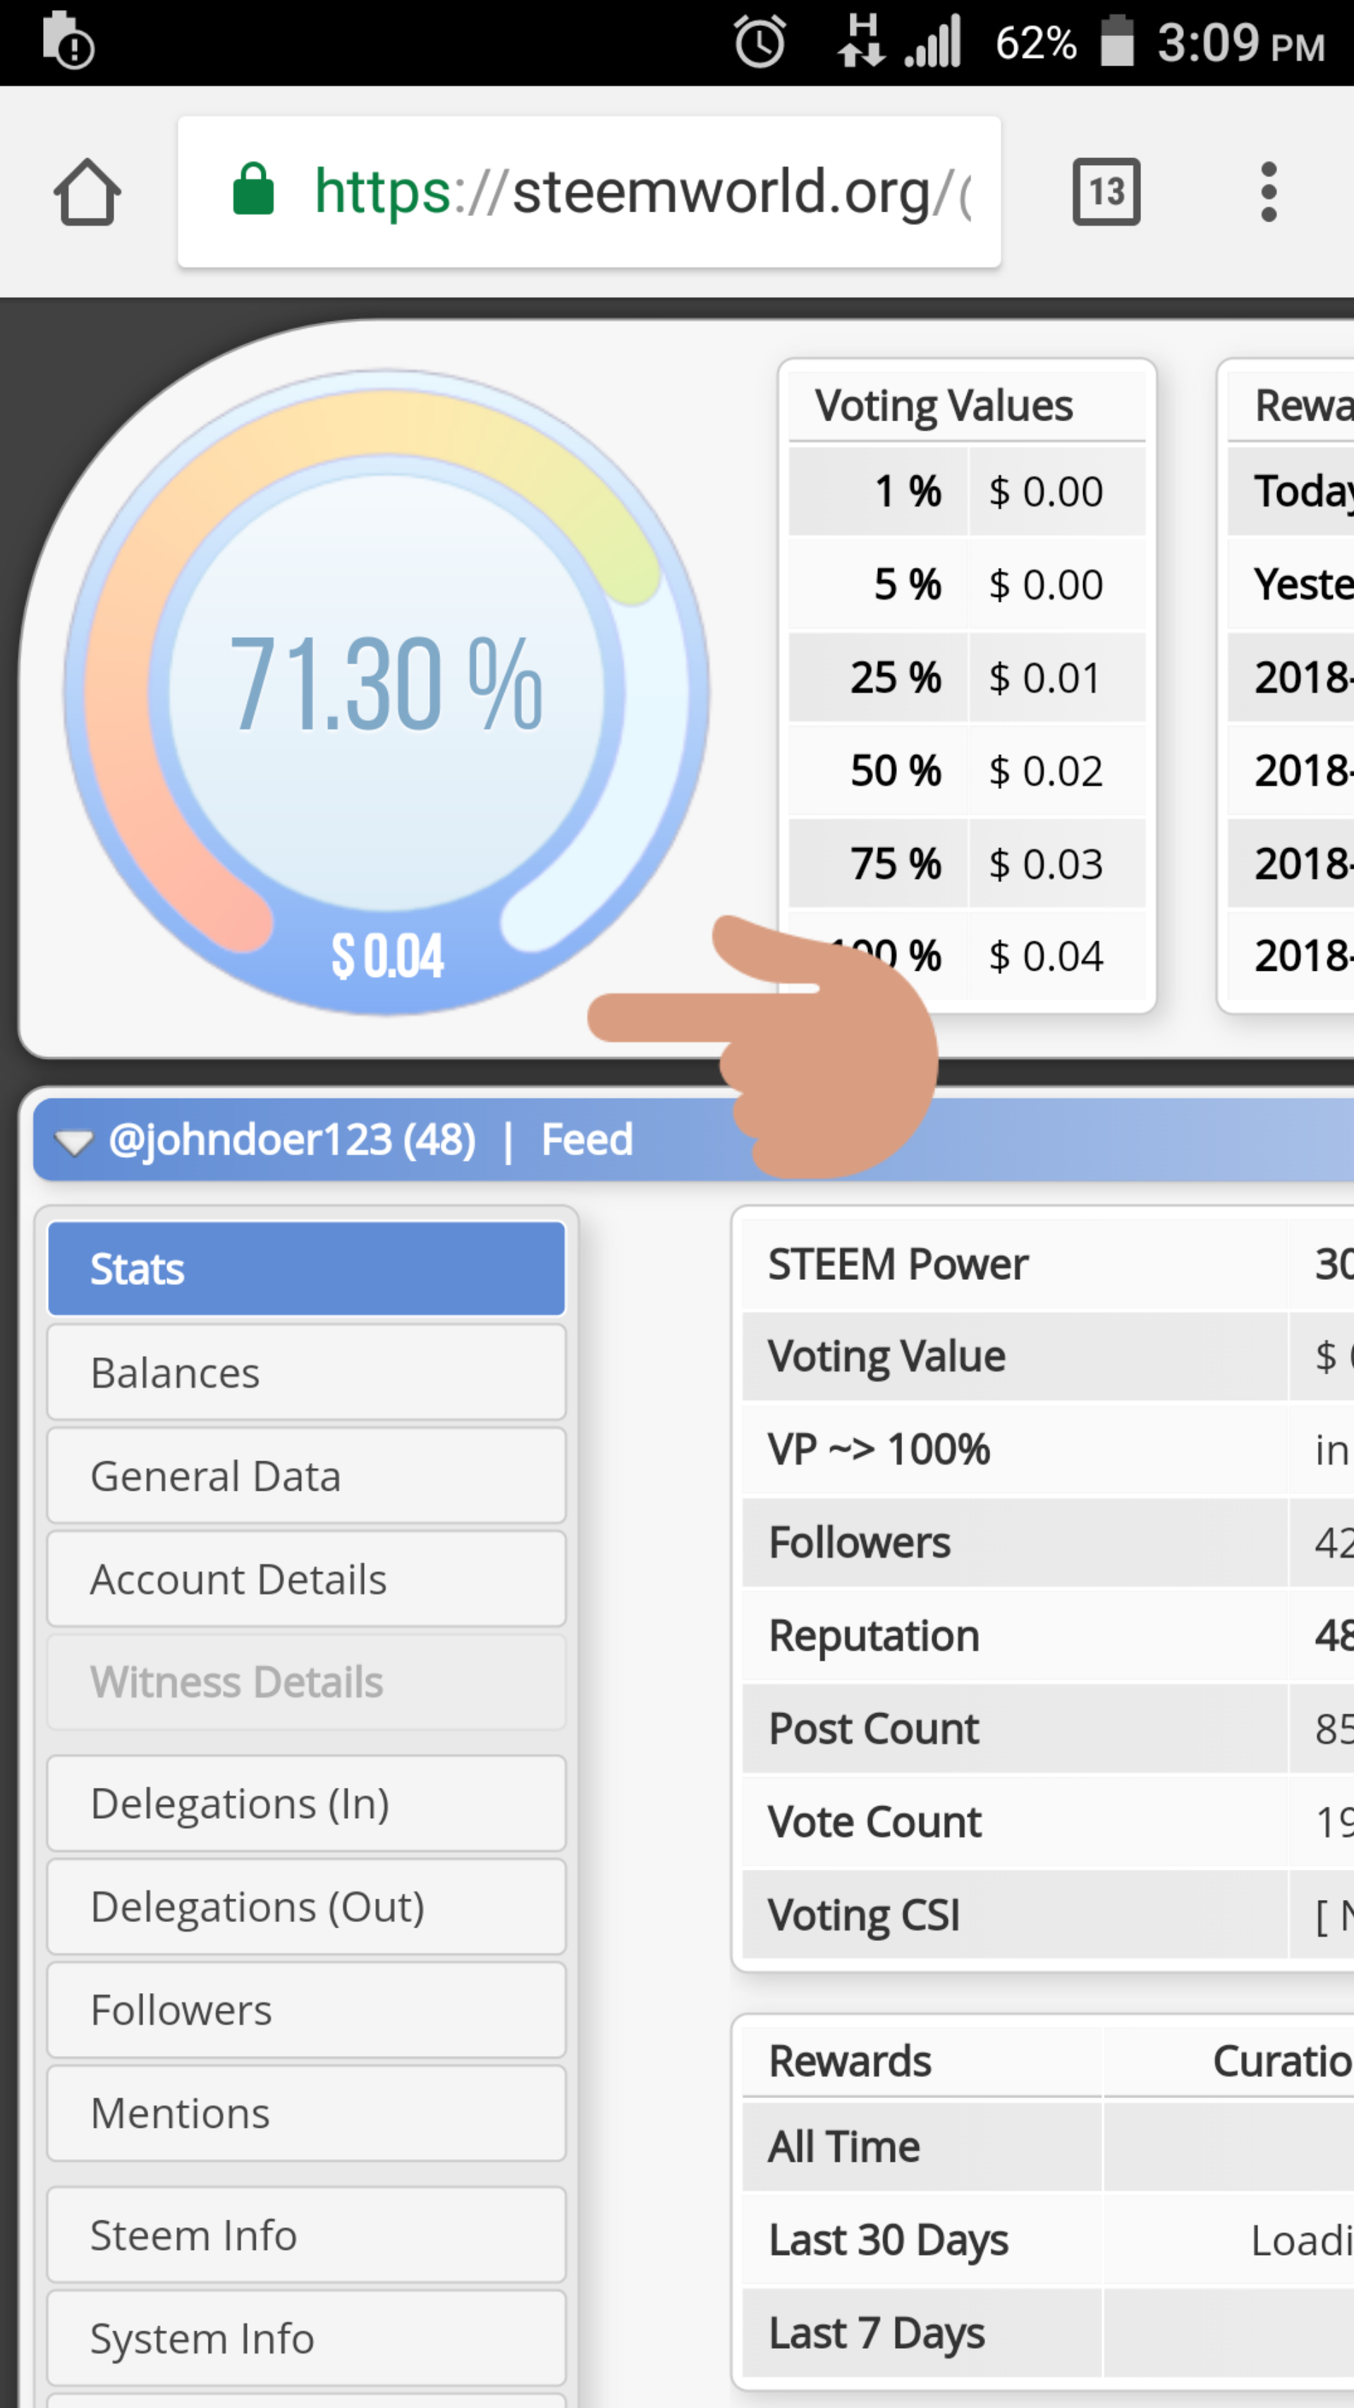Select the Witness Details tab

pyautogui.click(x=307, y=1682)
